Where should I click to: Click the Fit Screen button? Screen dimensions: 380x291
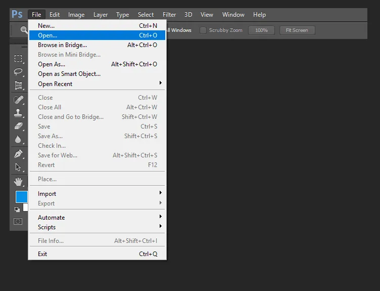click(x=297, y=30)
